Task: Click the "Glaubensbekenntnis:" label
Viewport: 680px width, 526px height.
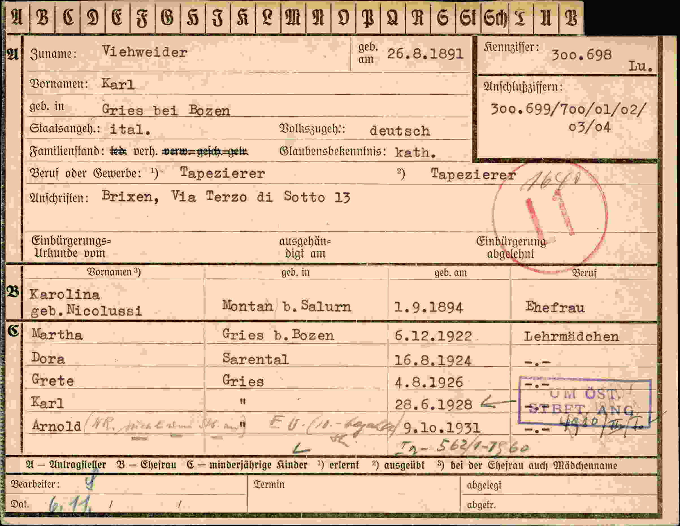Action: coord(333,152)
